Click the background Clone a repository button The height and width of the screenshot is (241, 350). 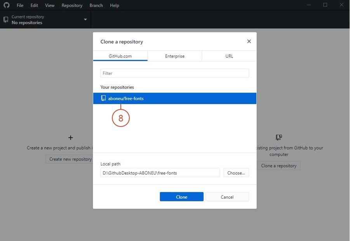point(279,166)
